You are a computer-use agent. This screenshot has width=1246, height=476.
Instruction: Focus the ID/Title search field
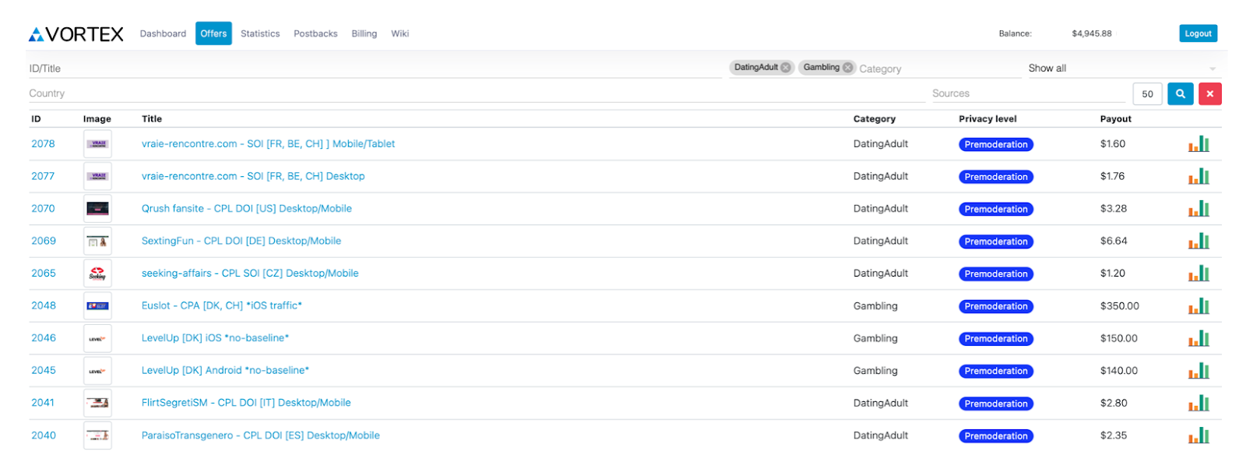click(375, 69)
